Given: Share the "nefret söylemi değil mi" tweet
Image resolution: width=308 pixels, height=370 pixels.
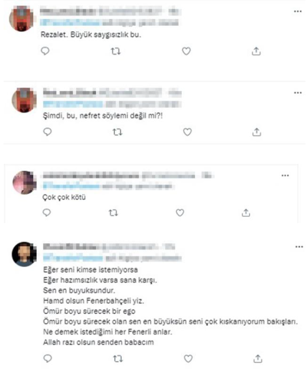Looking at the screenshot, I should [x=256, y=132].
